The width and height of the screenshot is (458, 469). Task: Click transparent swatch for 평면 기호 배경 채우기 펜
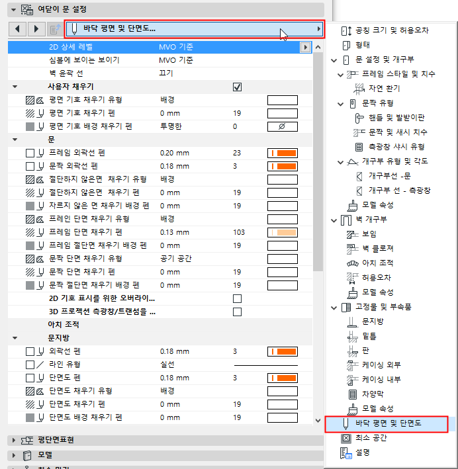tap(283, 126)
